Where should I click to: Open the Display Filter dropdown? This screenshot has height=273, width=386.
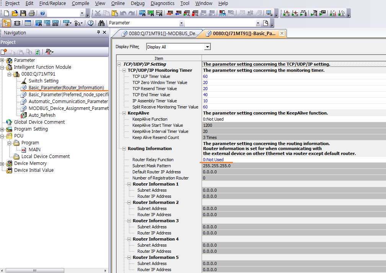pyautogui.click(x=207, y=47)
